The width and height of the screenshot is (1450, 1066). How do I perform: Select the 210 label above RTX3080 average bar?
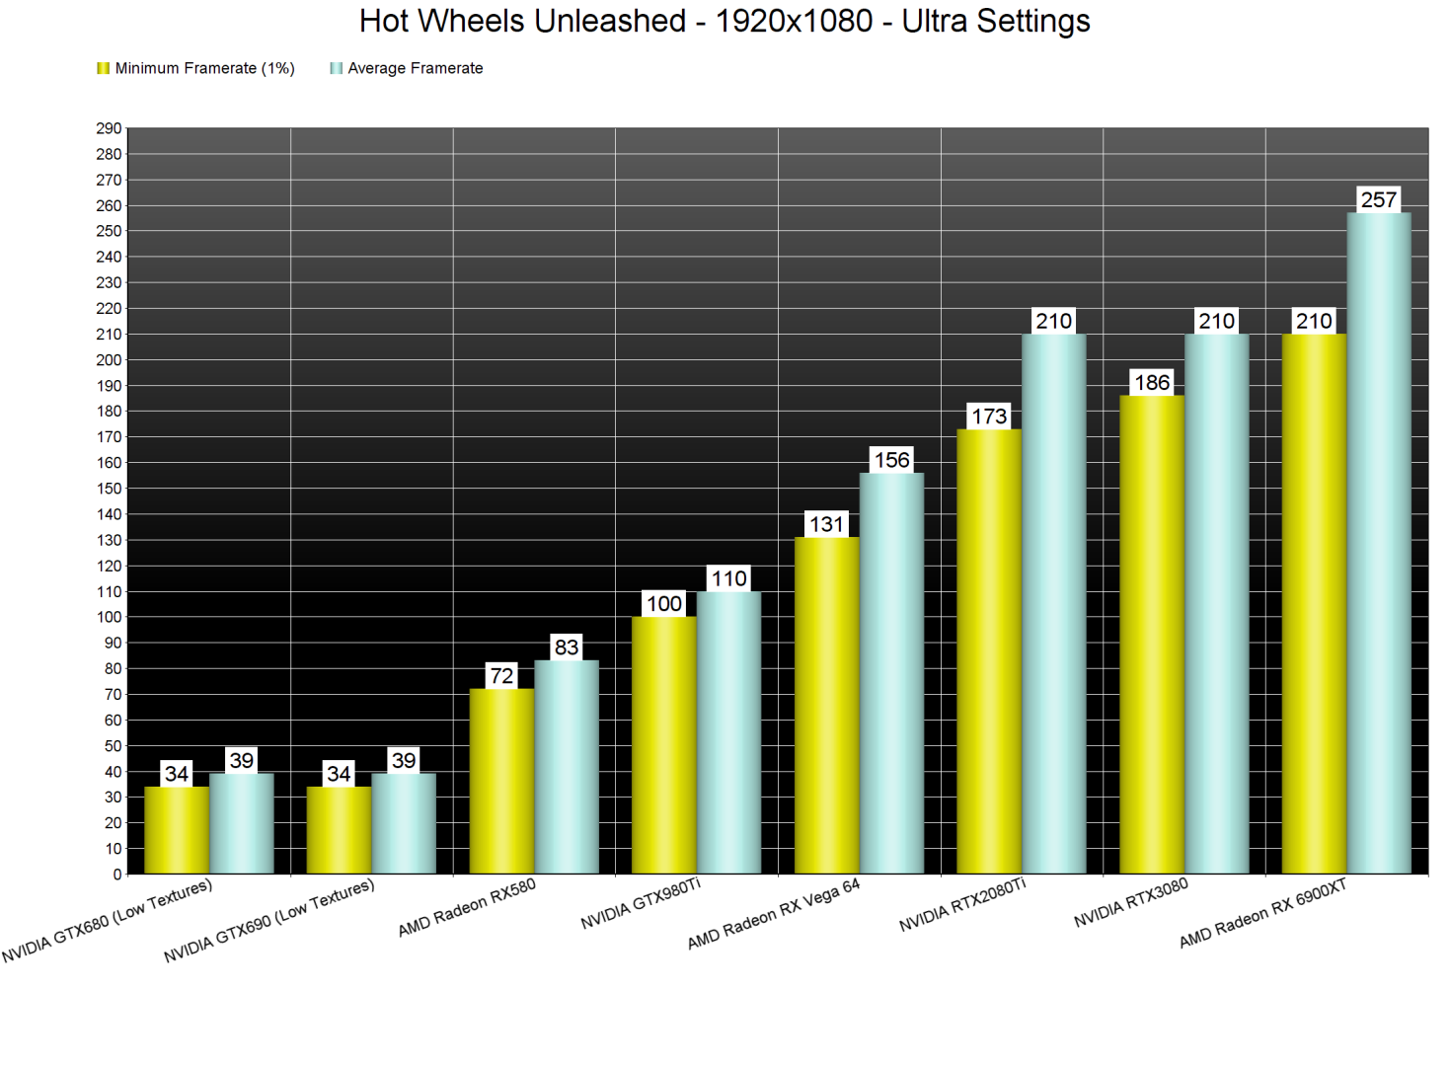point(1217,320)
